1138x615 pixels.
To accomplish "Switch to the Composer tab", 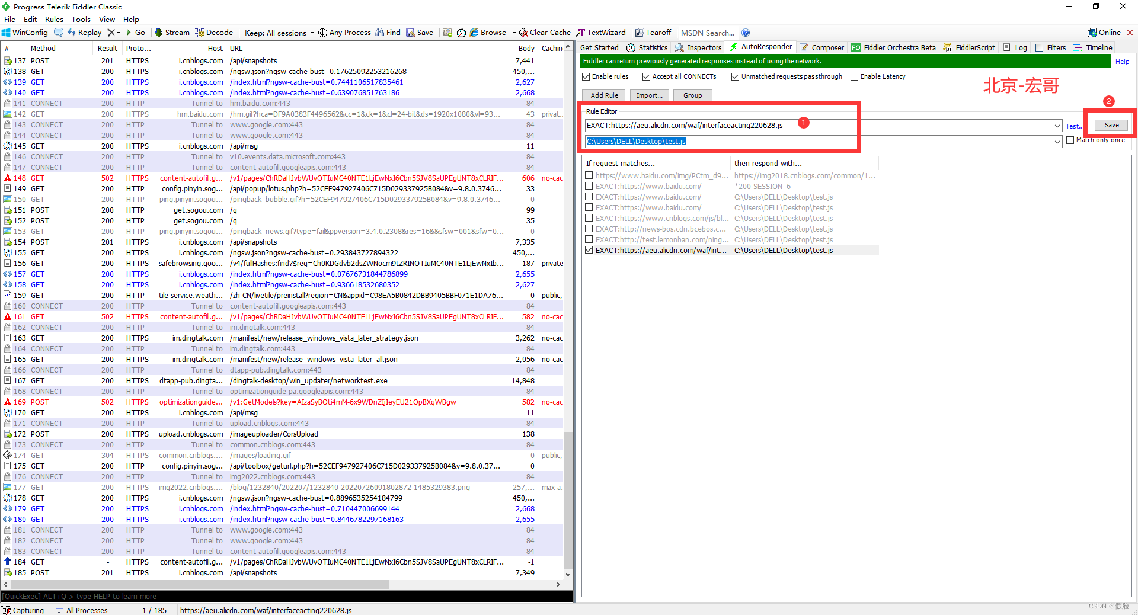I will coord(821,47).
